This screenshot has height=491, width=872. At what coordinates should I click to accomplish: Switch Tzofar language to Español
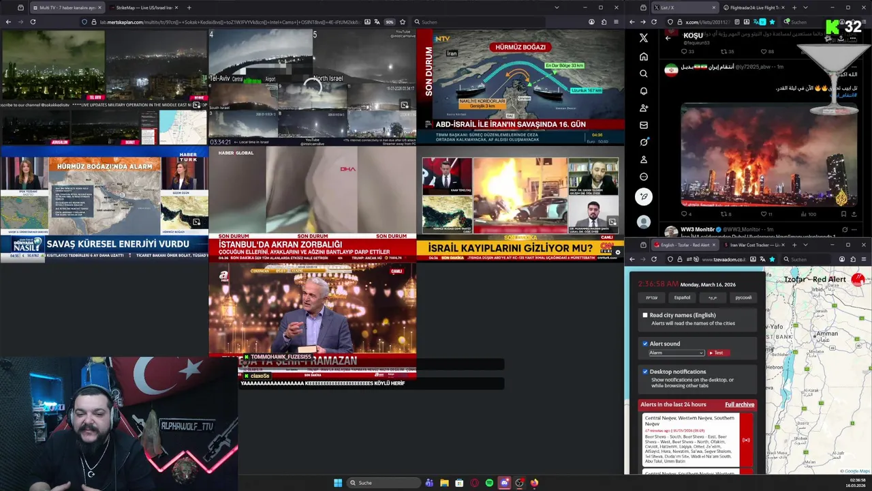[682, 297]
